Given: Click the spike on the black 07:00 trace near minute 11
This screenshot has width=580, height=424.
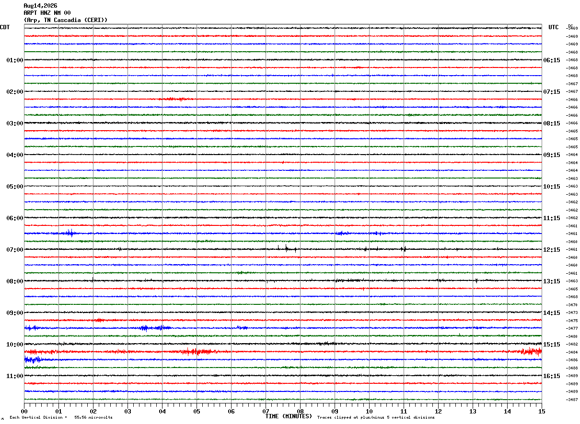Looking at the screenshot, I should pyautogui.click(x=404, y=249).
